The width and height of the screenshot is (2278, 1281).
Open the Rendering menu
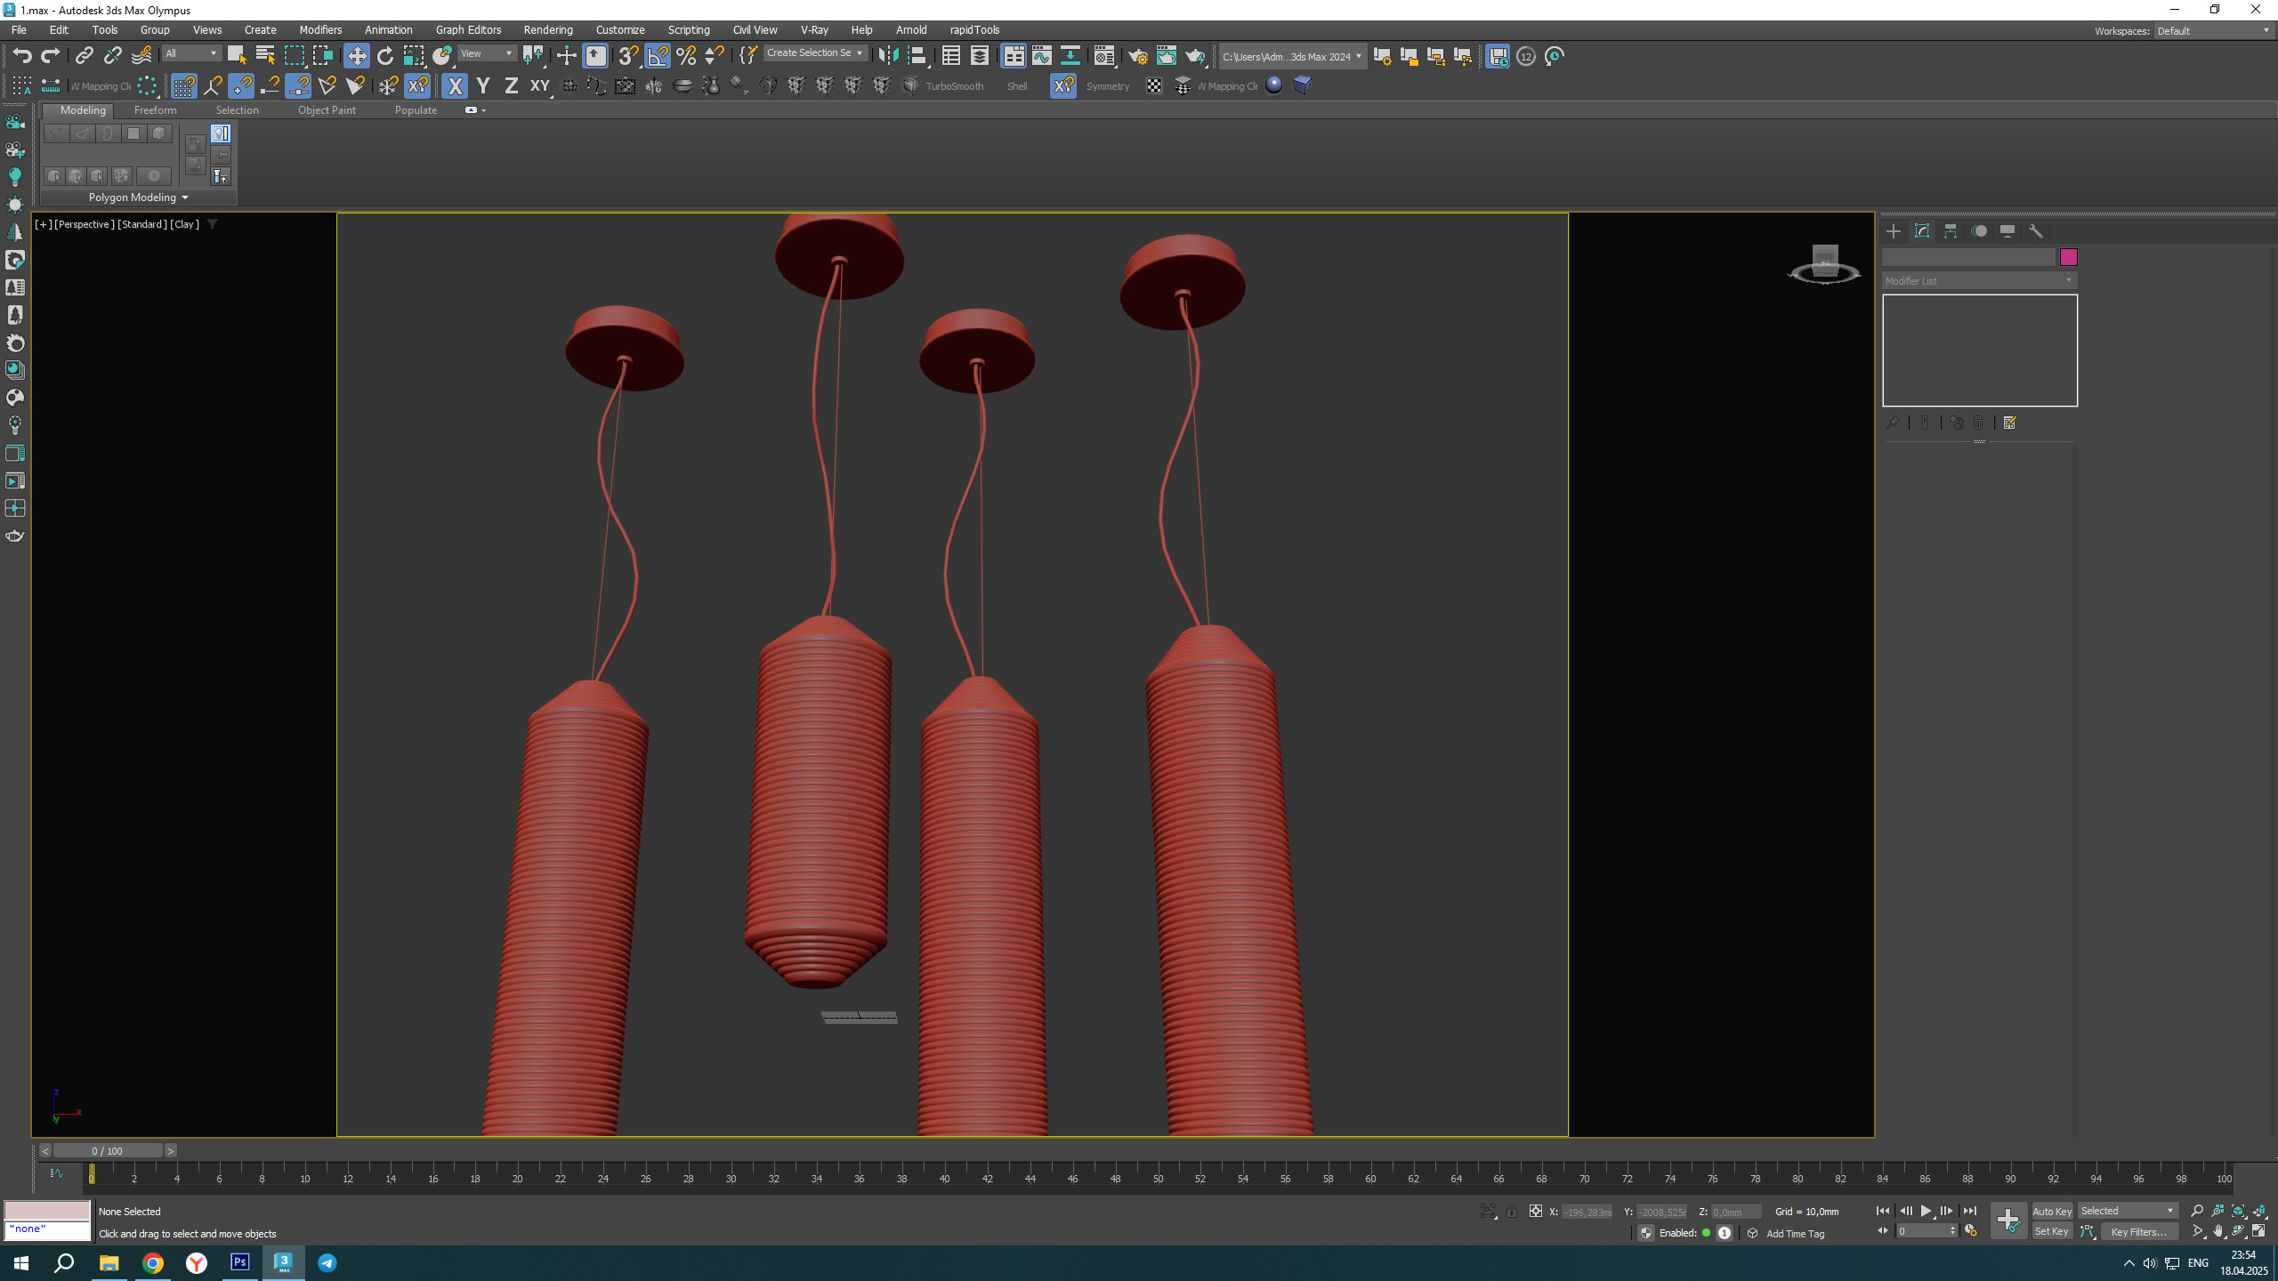pos(548,30)
